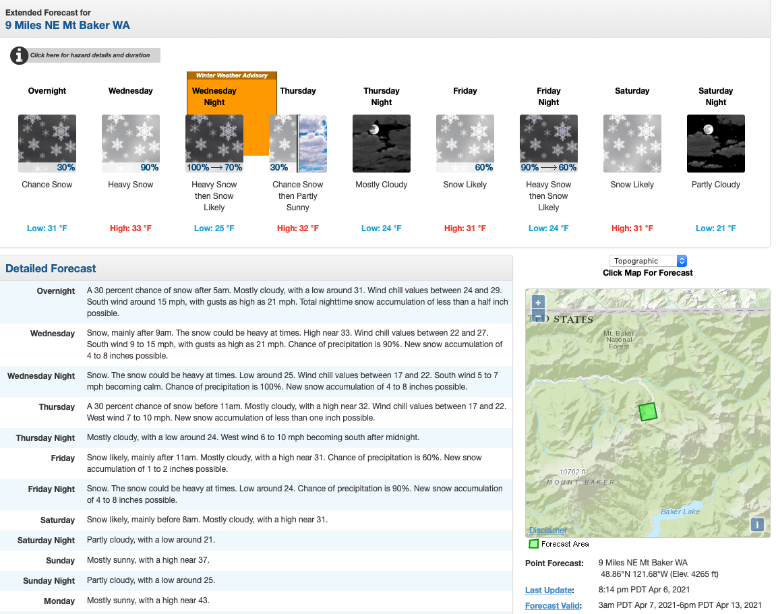The image size is (776, 614).
Task: Click the Low: 25 °F Wednesday Night temperature
Action: (x=214, y=228)
